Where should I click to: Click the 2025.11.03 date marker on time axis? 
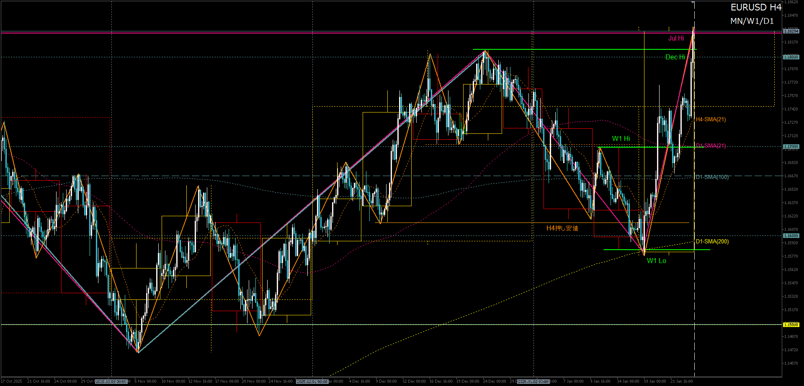[111, 381]
